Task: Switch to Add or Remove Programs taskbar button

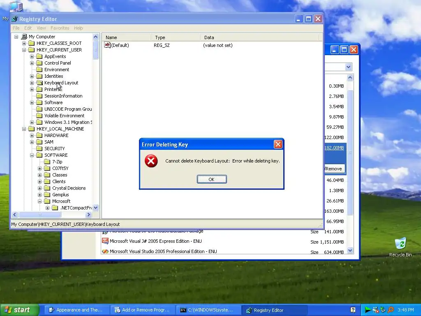Action: (143, 310)
